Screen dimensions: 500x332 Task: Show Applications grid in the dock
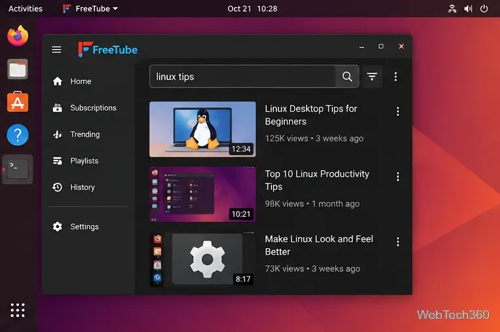pos(18,310)
